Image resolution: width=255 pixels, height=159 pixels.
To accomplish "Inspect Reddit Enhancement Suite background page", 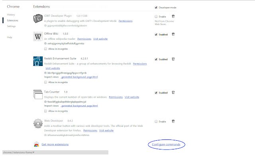I will click(79, 77).
